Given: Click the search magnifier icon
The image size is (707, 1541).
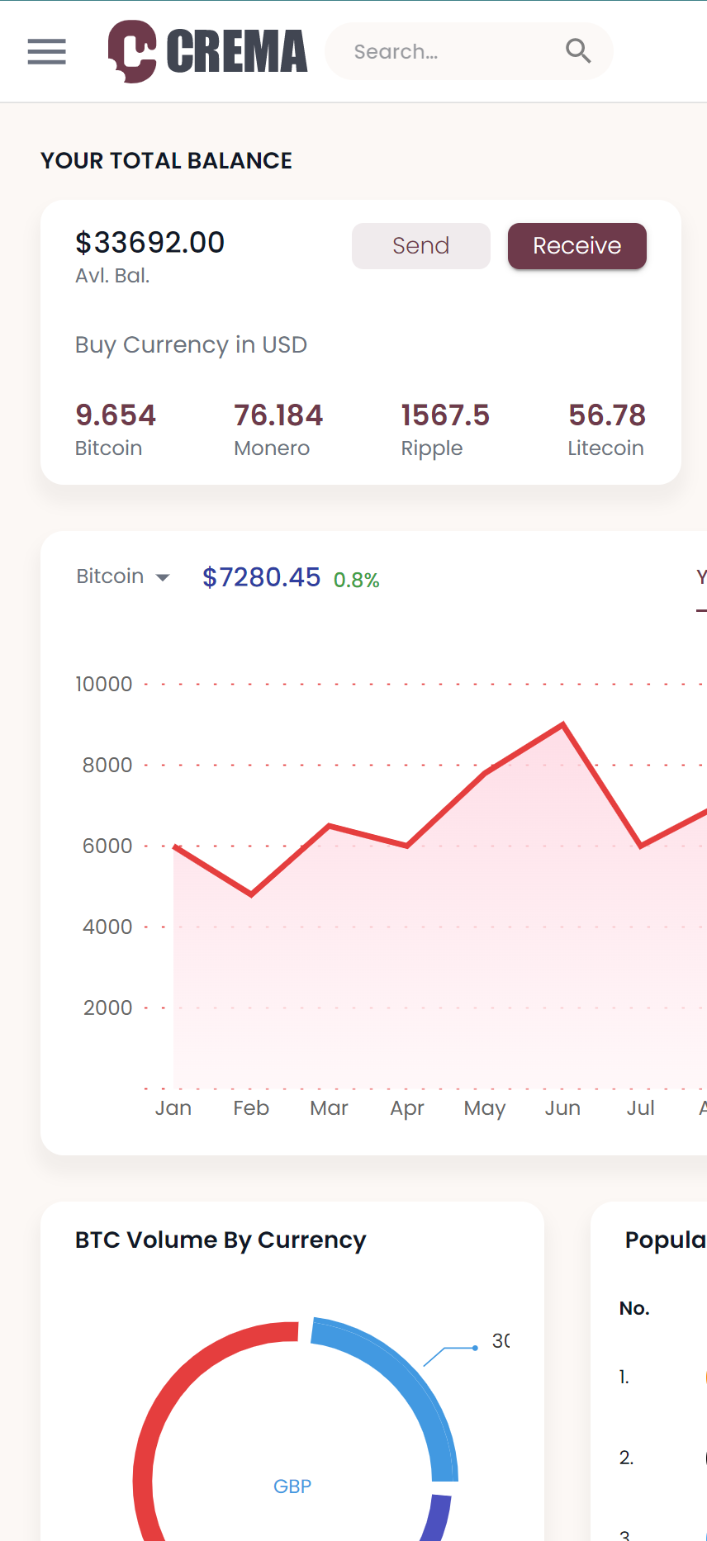Looking at the screenshot, I should click(578, 51).
